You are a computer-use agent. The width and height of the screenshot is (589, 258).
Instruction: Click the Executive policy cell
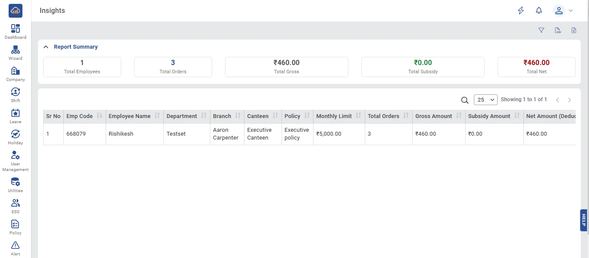tap(297, 134)
